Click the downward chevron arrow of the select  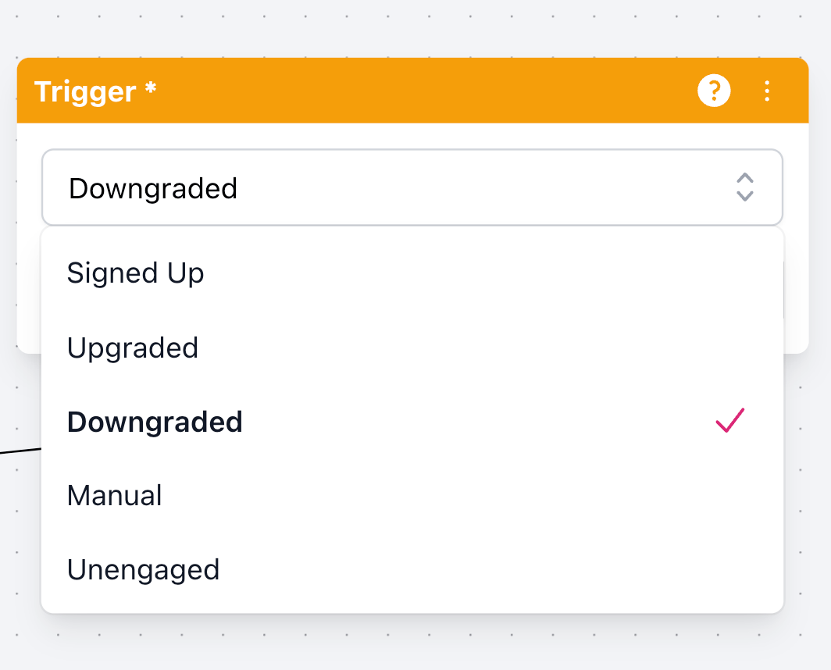744,196
